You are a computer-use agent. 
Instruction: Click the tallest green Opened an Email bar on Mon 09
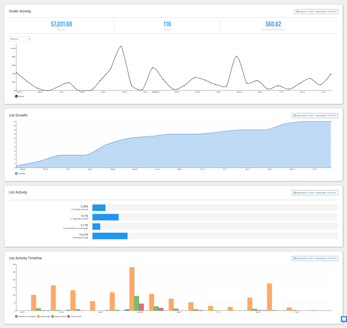pyautogui.click(x=137, y=303)
